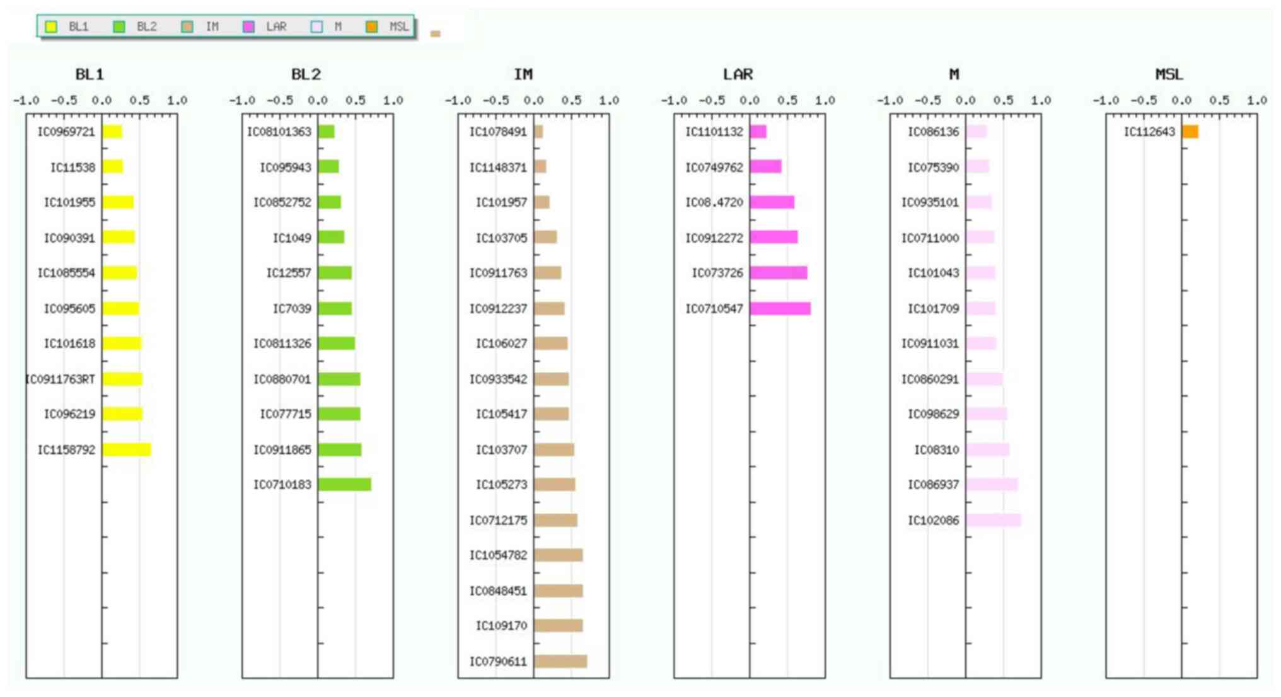Click the BL1 panel title

[x=90, y=74]
